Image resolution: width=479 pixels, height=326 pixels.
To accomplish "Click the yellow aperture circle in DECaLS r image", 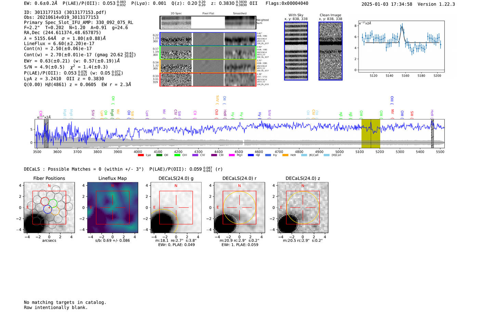I will click(239, 208).
